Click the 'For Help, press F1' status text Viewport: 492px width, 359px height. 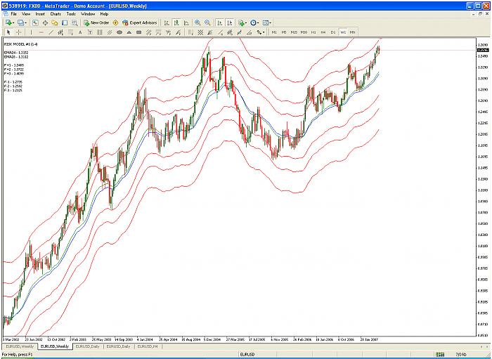(x=18, y=354)
